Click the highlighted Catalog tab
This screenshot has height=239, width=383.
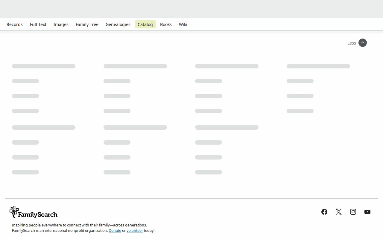click(145, 24)
